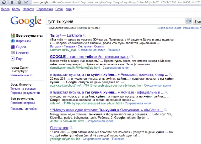
Task: Open the Анекдоты, приколы, юмор result title
Action: coord(109,74)
